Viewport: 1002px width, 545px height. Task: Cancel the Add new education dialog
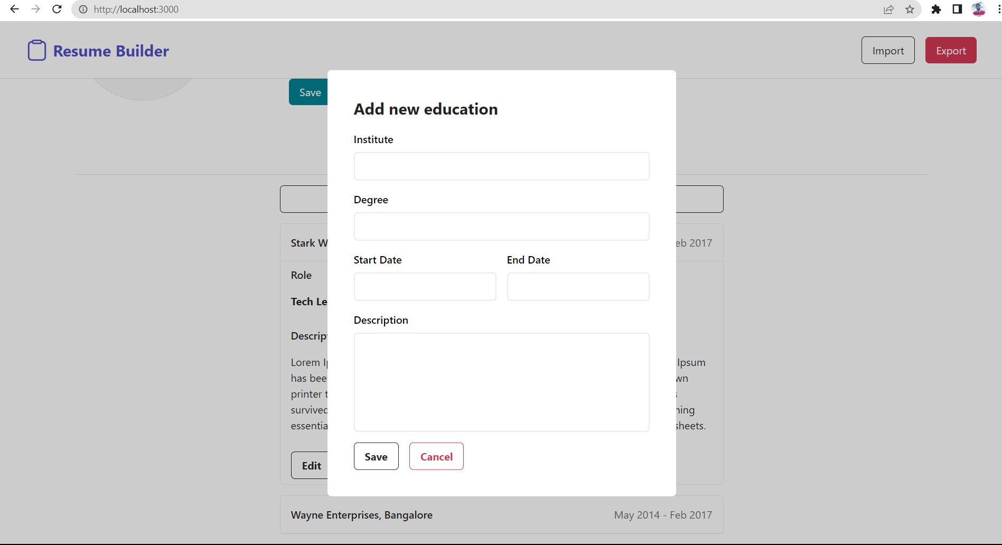click(436, 456)
